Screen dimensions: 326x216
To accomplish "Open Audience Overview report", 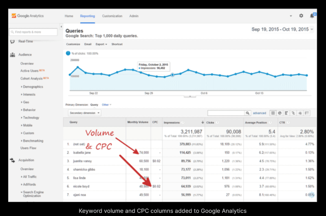I will coord(27,64).
